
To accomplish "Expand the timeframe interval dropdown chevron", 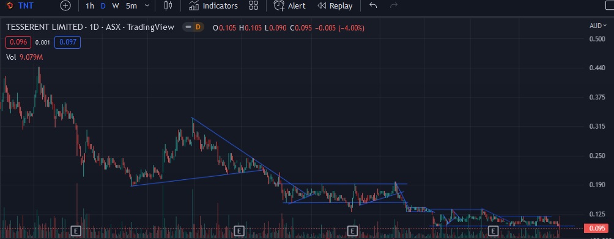I will pyautogui.click(x=147, y=6).
